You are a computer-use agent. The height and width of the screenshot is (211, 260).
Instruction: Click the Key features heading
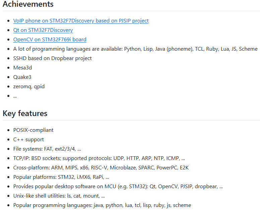click(25, 113)
